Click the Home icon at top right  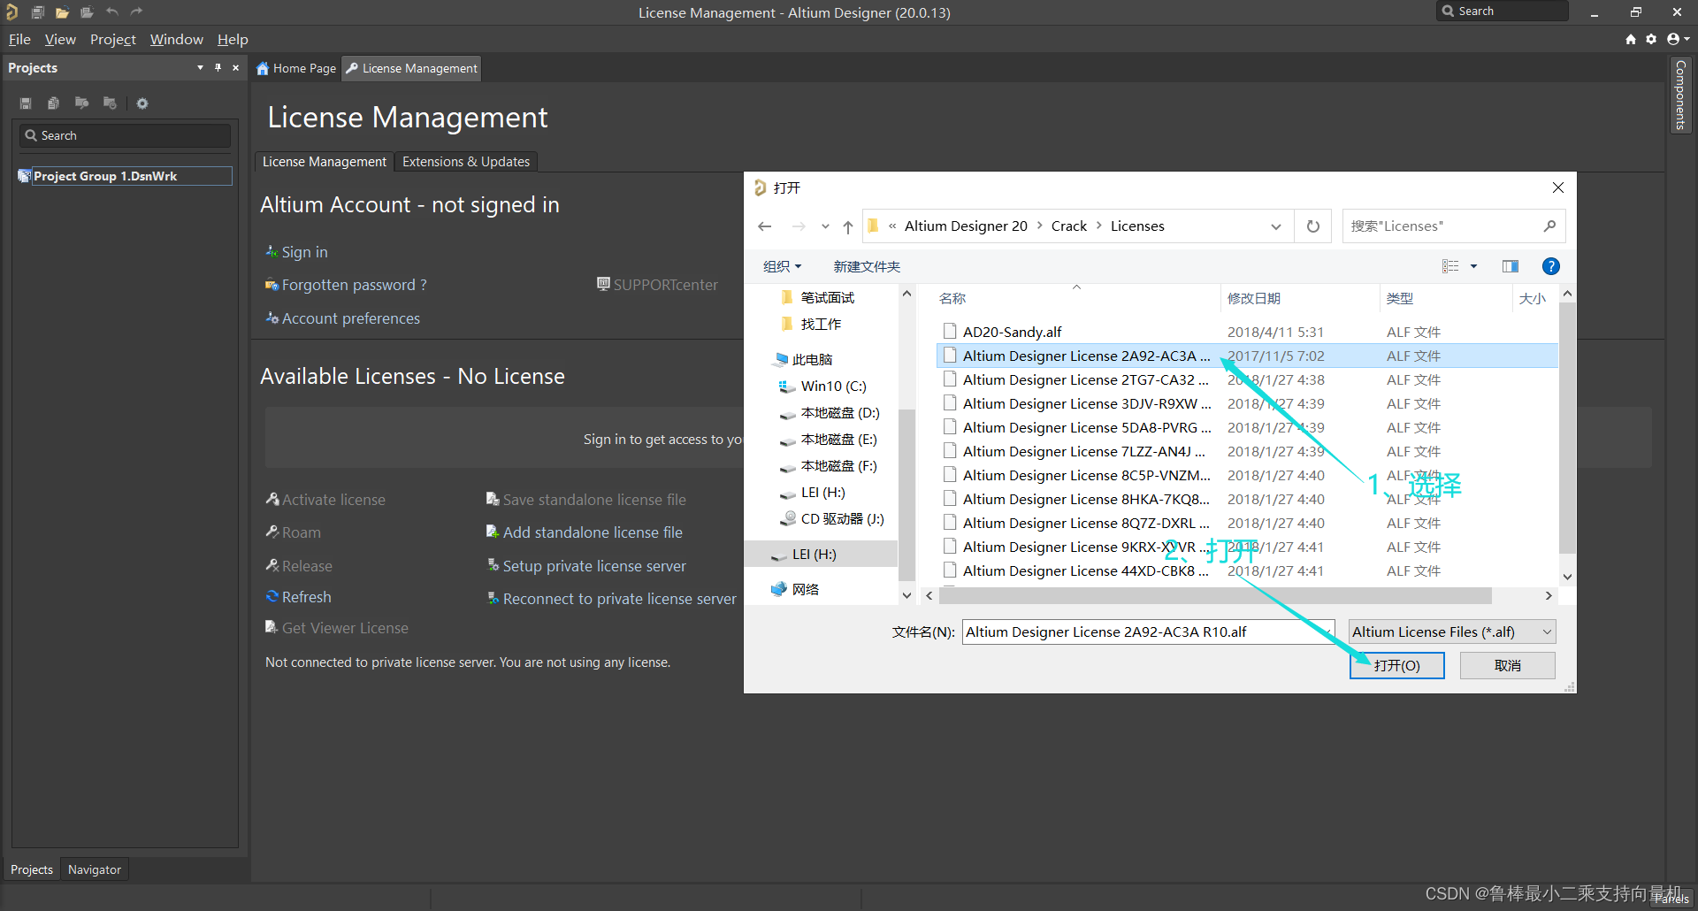tap(1630, 39)
